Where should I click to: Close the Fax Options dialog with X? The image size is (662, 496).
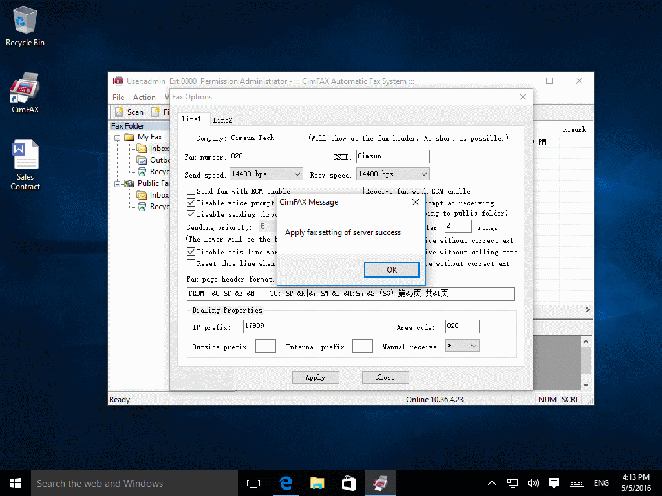pyautogui.click(x=523, y=97)
